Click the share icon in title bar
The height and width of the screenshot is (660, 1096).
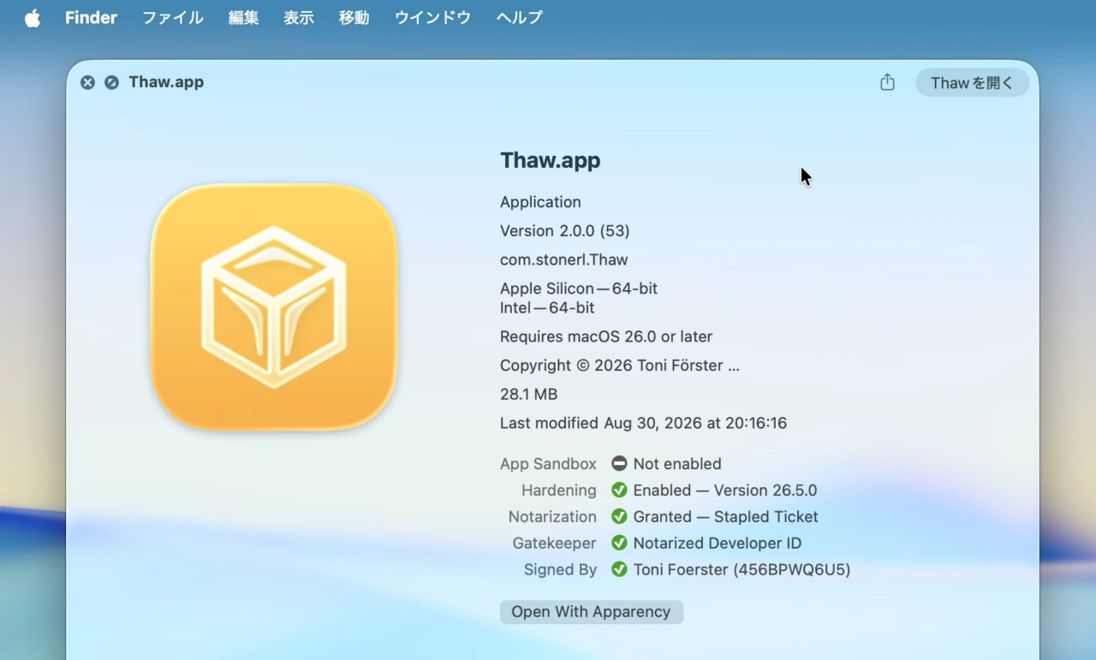click(887, 82)
